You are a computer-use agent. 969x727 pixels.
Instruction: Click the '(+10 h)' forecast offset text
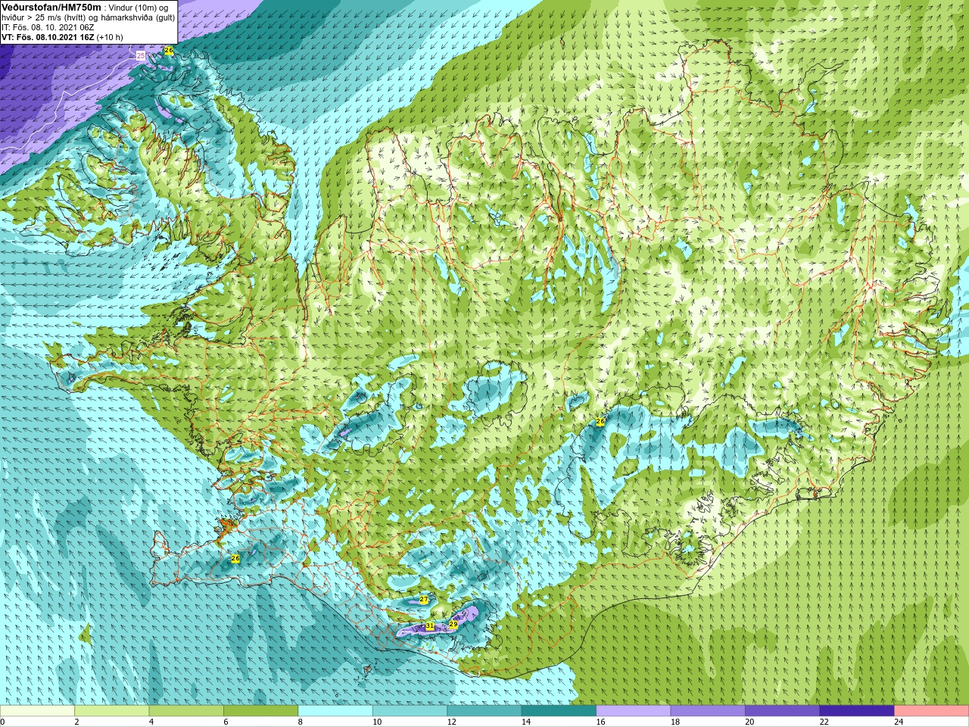click(109, 37)
